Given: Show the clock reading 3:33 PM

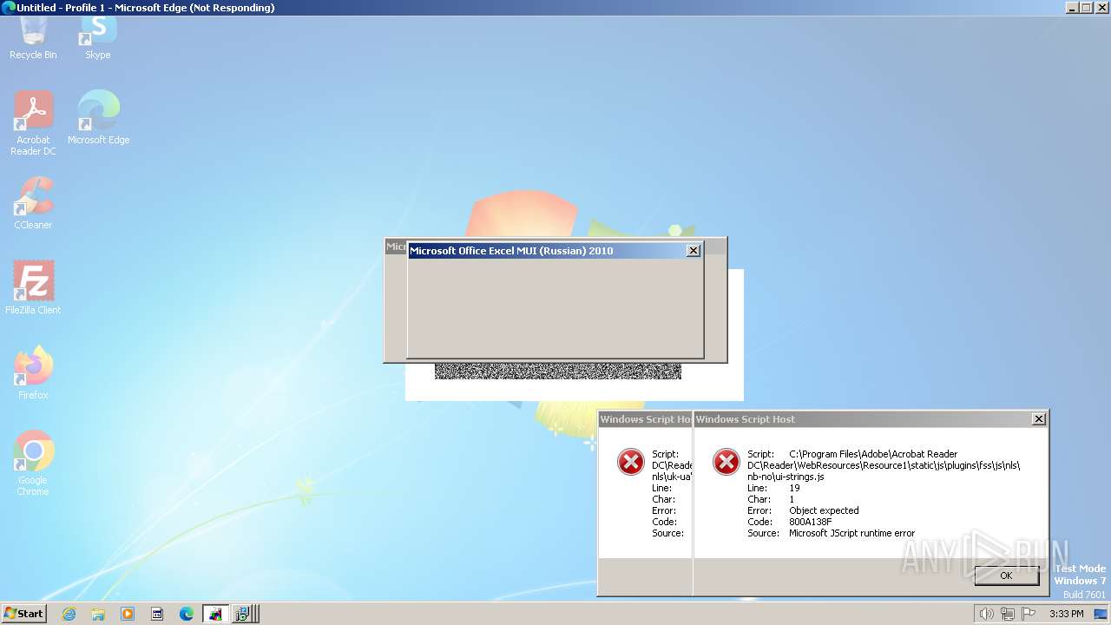Looking at the screenshot, I should (x=1066, y=614).
